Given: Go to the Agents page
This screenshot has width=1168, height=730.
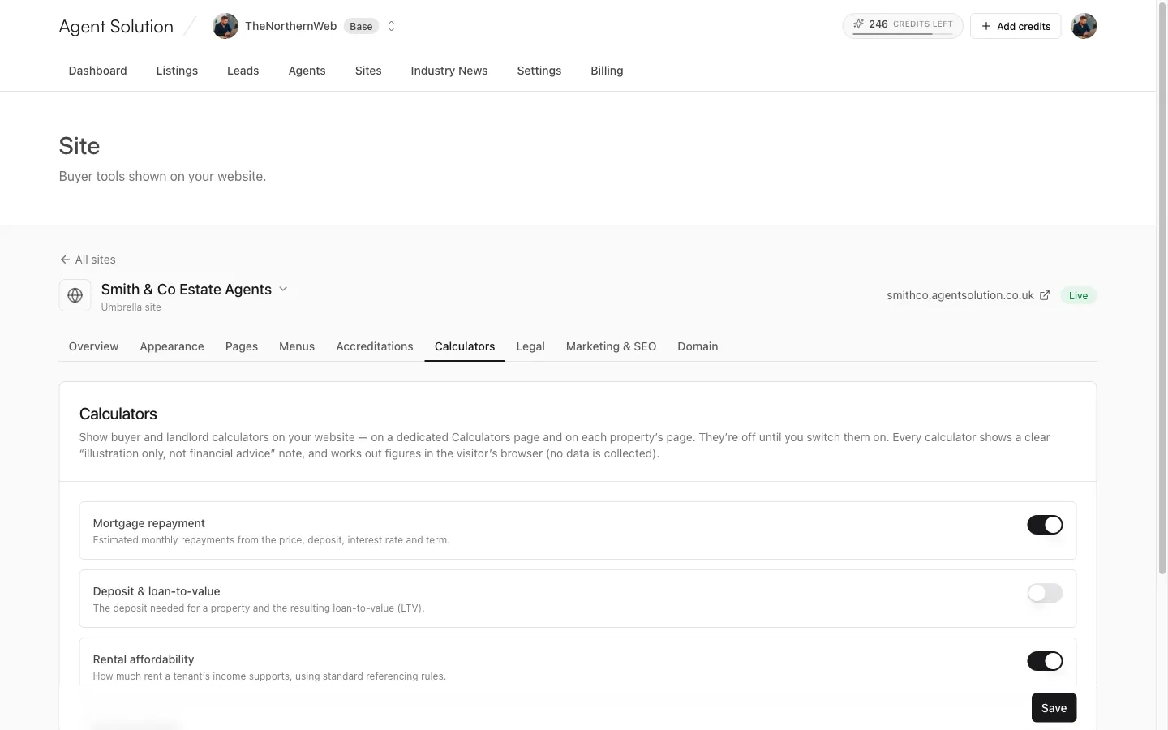Looking at the screenshot, I should pos(307,71).
